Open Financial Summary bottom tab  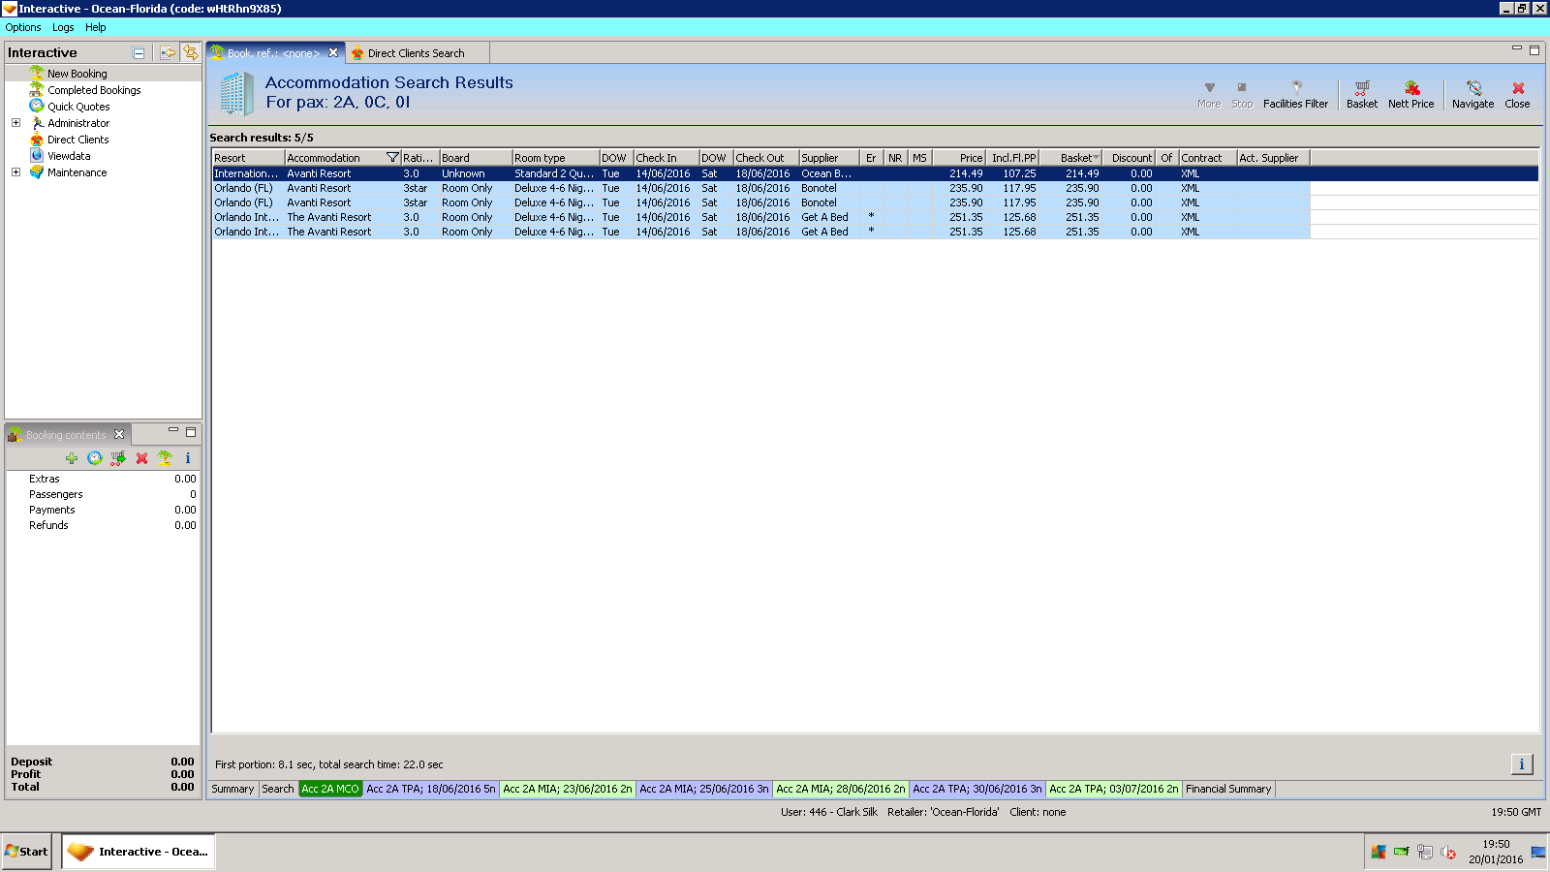(x=1227, y=789)
